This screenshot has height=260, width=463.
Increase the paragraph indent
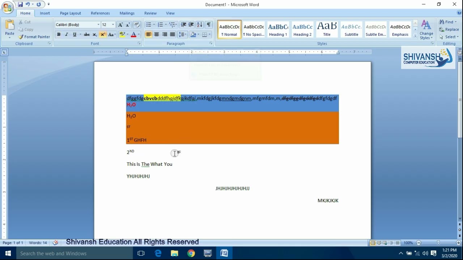point(191,25)
